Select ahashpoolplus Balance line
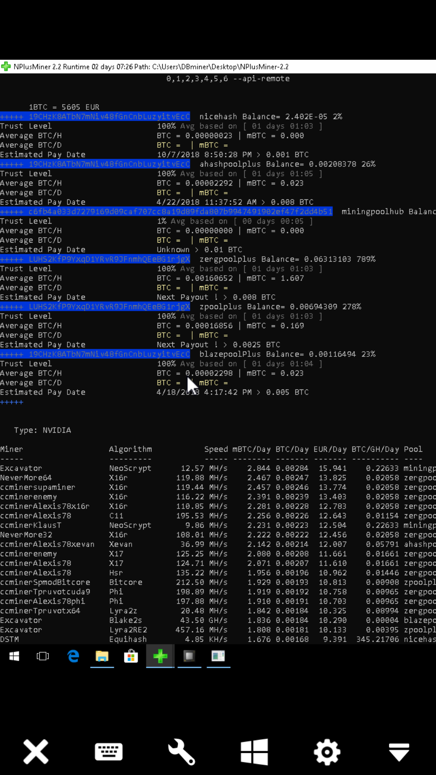This screenshot has width=436, height=775. pos(287,164)
